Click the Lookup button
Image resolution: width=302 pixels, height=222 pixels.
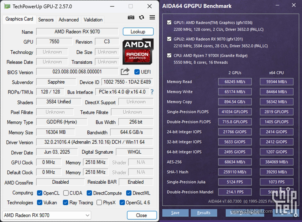[x=138, y=32]
